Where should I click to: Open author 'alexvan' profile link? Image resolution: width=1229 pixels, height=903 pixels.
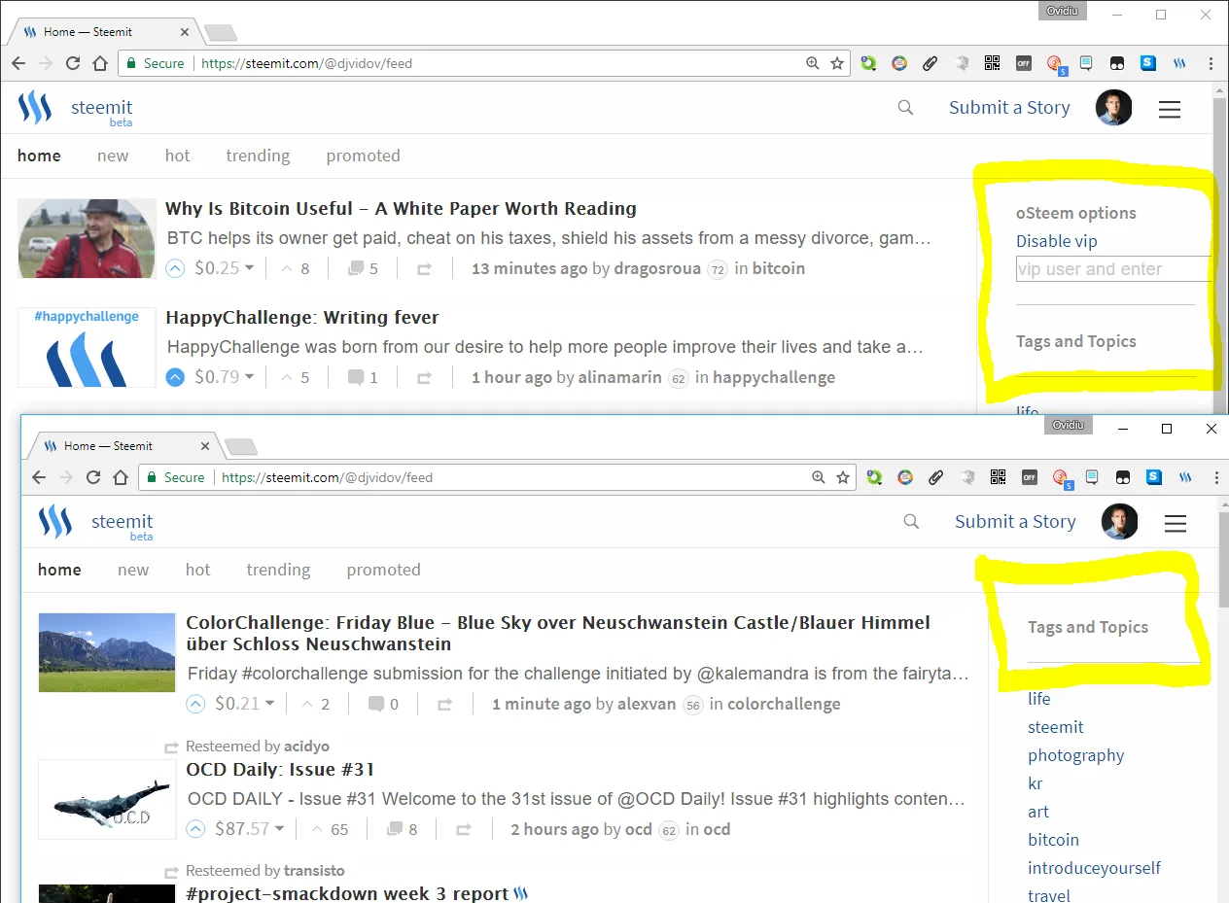pyautogui.click(x=647, y=704)
